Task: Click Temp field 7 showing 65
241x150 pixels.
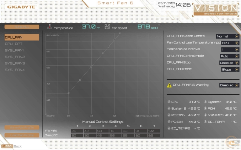Action: coord(153,135)
